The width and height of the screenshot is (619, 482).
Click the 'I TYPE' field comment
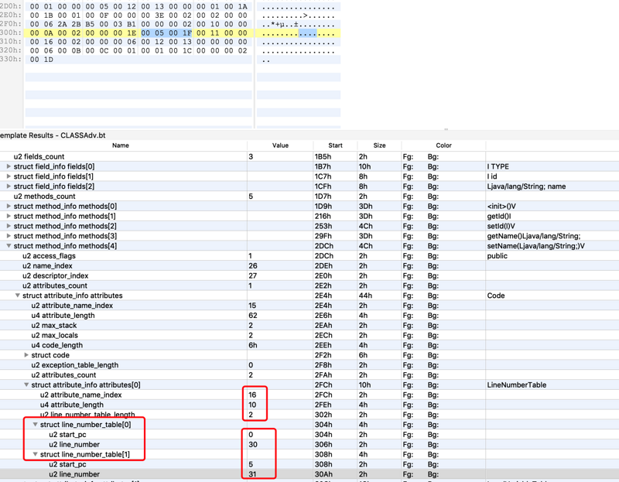coord(498,166)
